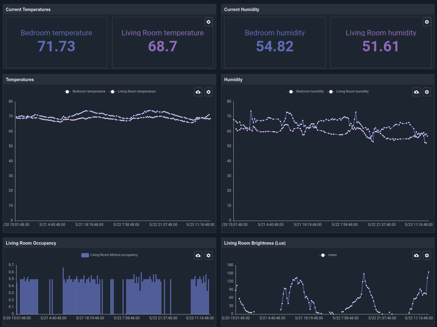Open gear settings on Living Room Brightness panel
The height and width of the screenshot is (327, 437).
coord(427,255)
